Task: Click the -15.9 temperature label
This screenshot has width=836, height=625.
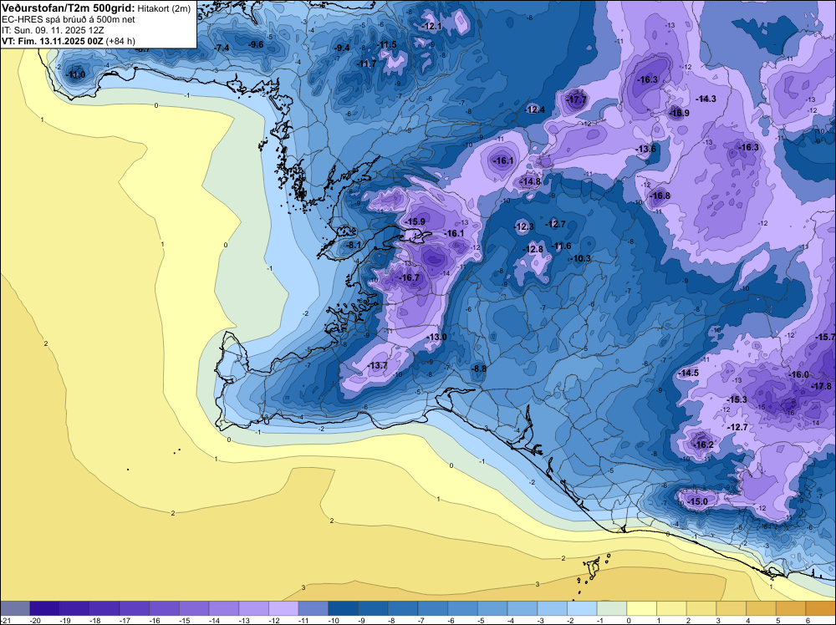Action: tap(415, 221)
